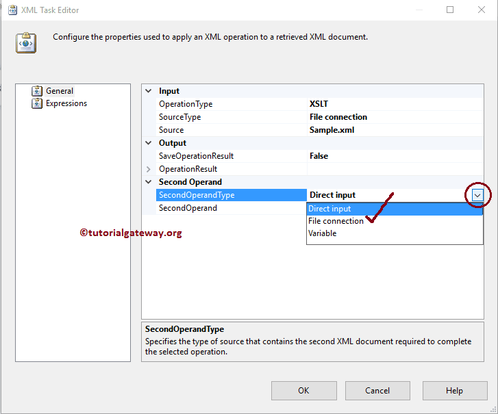Click the Second Operand category header

[x=190, y=182]
